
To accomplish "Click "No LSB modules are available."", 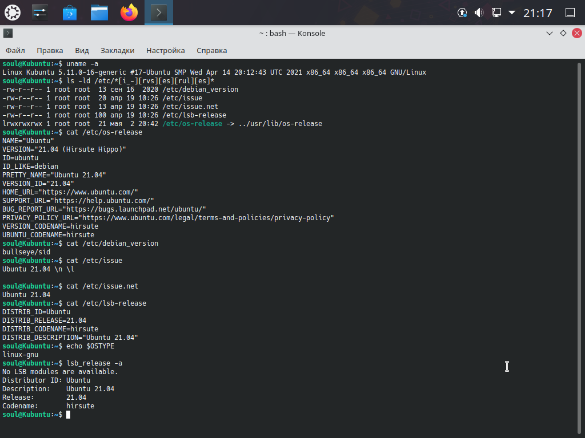I will 60,372.
